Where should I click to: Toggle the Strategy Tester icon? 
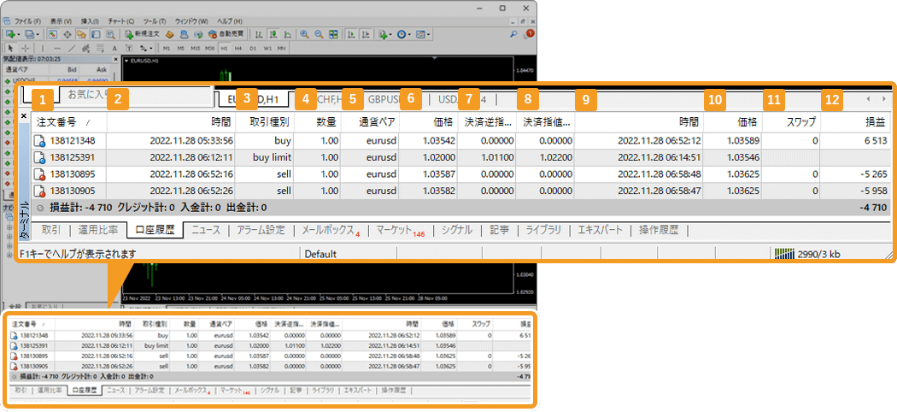110,34
